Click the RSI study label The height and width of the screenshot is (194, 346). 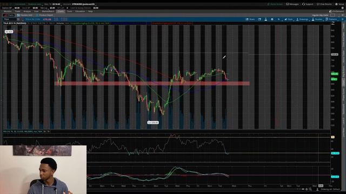pyautogui.click(x=23, y=131)
